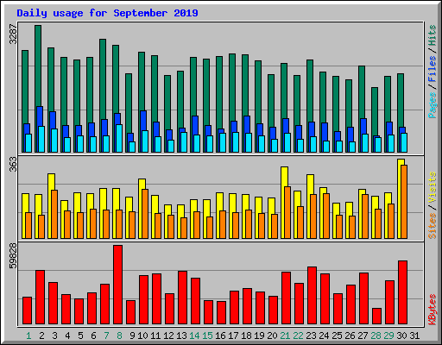Click the blue 'Files' legend label
Screen dimensions: 442x345
[x=432, y=68]
